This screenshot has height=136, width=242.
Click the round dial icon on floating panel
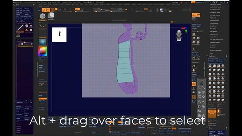[201, 83]
